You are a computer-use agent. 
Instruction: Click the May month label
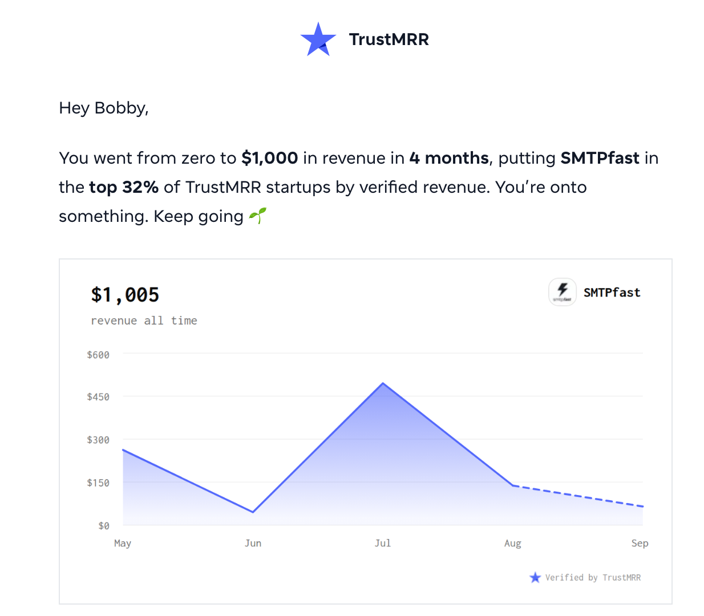[123, 543]
